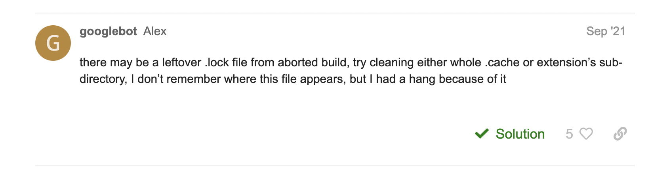Click the letter G inside the avatar
Viewport: 667px width, 169px height.
53,43
